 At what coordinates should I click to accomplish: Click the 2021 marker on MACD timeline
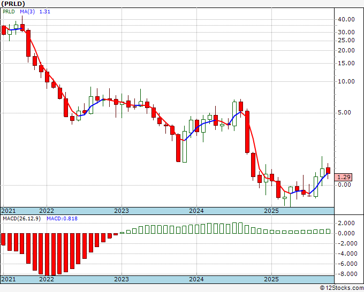click(x=9, y=279)
